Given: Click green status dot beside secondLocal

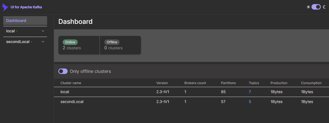Looking at the screenshot, I should pos(31,42).
